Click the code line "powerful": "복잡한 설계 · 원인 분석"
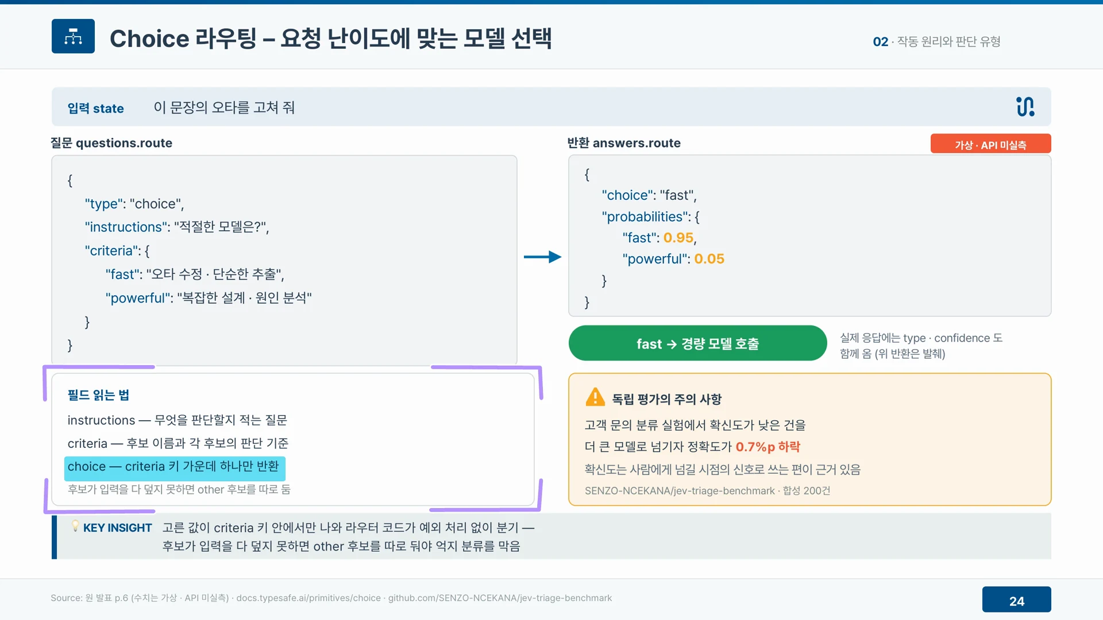Viewport: 1103px width, 620px height. pos(209,298)
